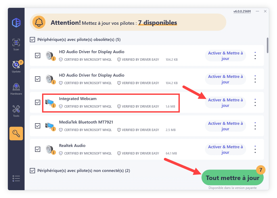This screenshot has width=277, height=198.
Task: Open more options for Realtek Audio
Action: click(x=255, y=149)
